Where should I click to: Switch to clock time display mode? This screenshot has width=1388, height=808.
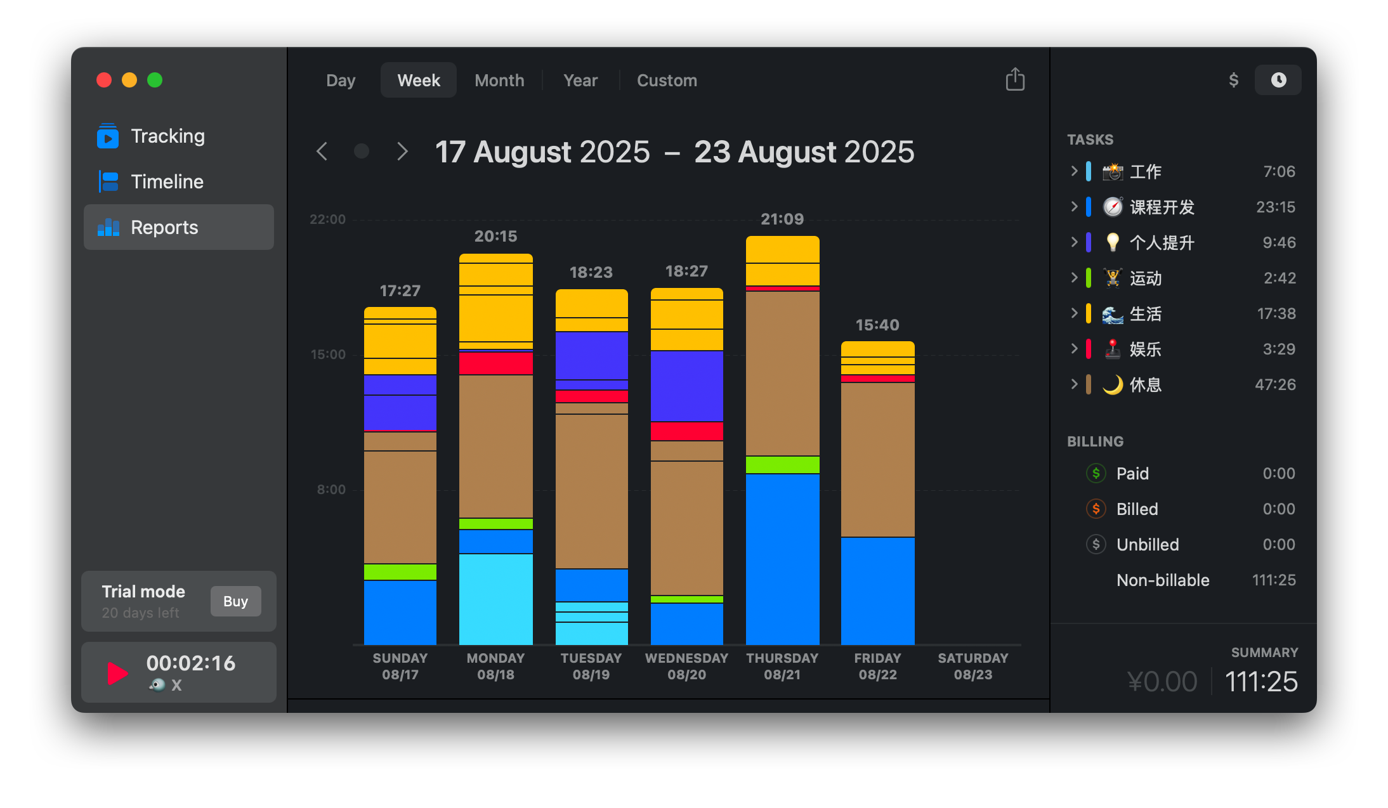pyautogui.click(x=1278, y=80)
